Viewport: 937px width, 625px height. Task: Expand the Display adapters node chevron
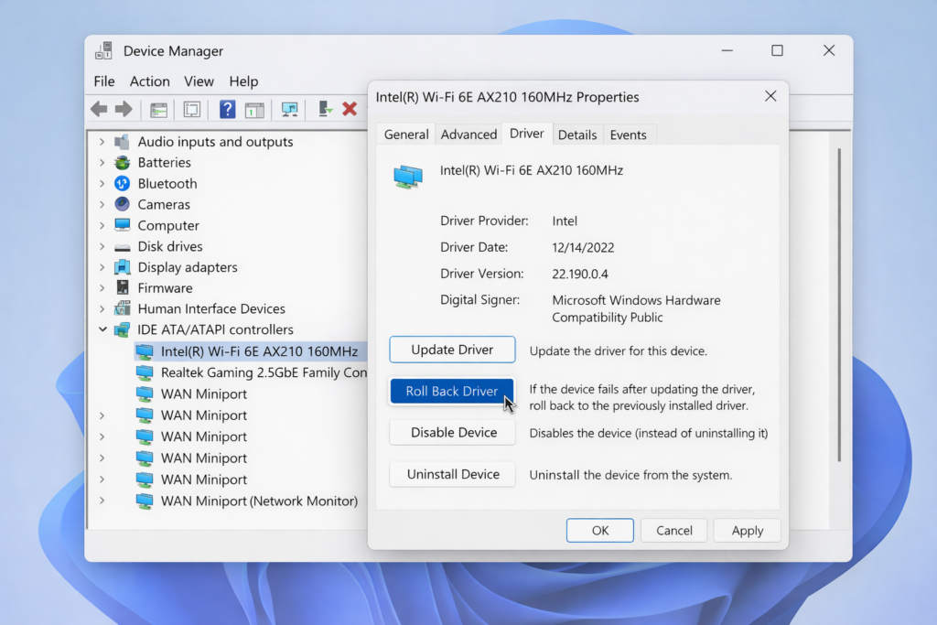point(102,267)
